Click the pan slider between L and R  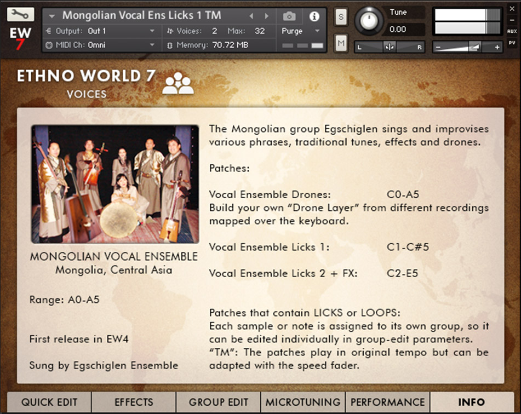pyautogui.click(x=390, y=47)
